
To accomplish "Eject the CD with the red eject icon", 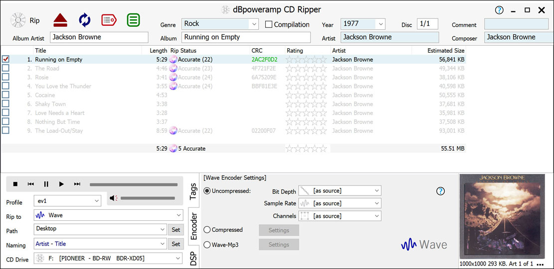I will [60, 20].
